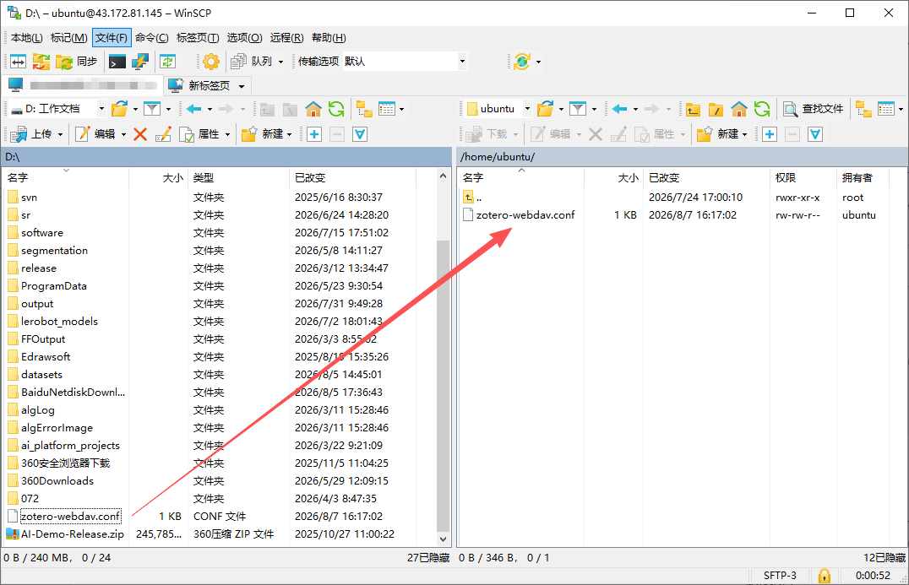Open the 选项(O) menu
Image resolution: width=909 pixels, height=585 pixels.
pyautogui.click(x=245, y=38)
